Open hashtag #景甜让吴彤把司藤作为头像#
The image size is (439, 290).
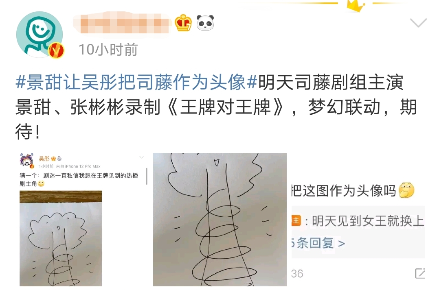(137, 83)
